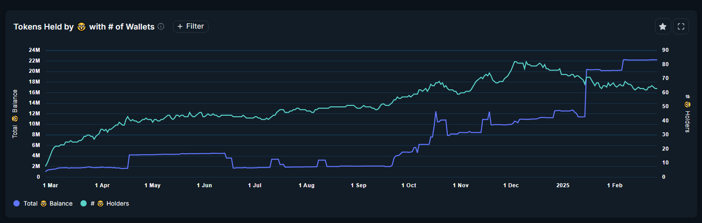Click the '60' right axis value
The height and width of the screenshot is (223, 702).
point(665,93)
